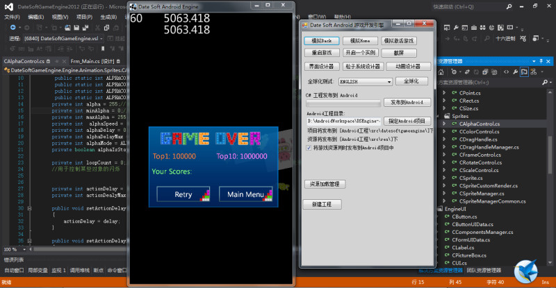556x288 pixels.
Task: Open the 视图(V) menu
Action: pyautogui.click(x=58, y=16)
